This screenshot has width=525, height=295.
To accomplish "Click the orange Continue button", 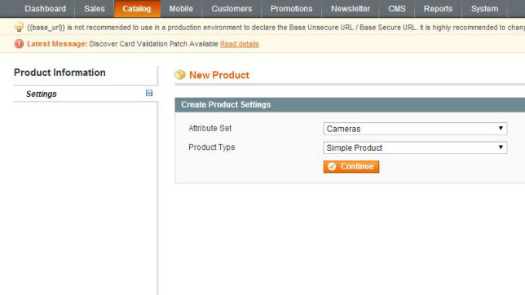I will click(351, 166).
